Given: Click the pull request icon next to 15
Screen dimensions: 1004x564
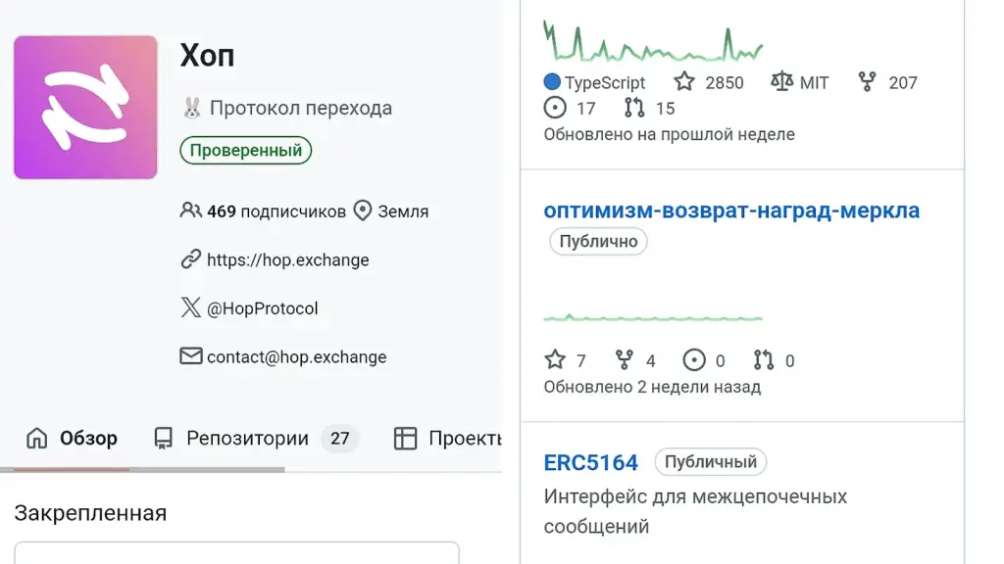Looking at the screenshot, I should [634, 108].
